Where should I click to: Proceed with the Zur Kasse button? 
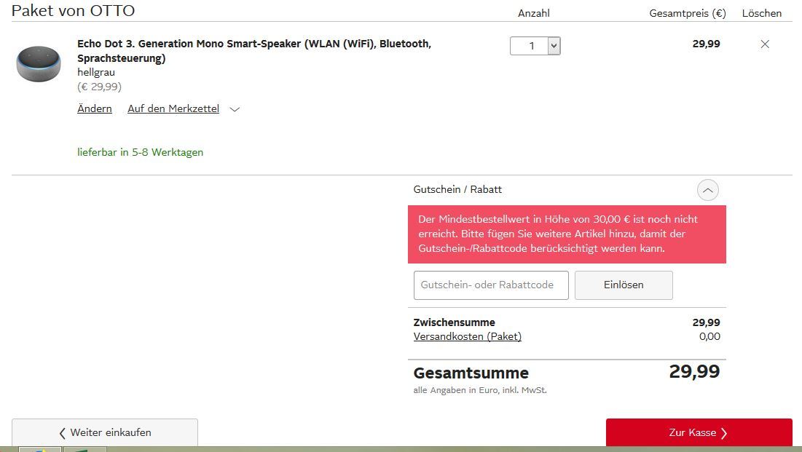coord(699,432)
